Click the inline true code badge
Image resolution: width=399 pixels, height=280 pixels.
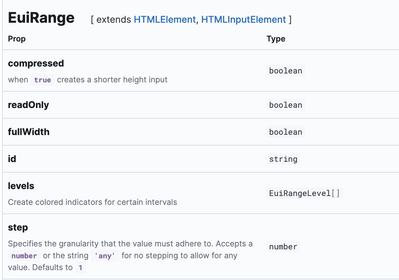click(x=42, y=79)
